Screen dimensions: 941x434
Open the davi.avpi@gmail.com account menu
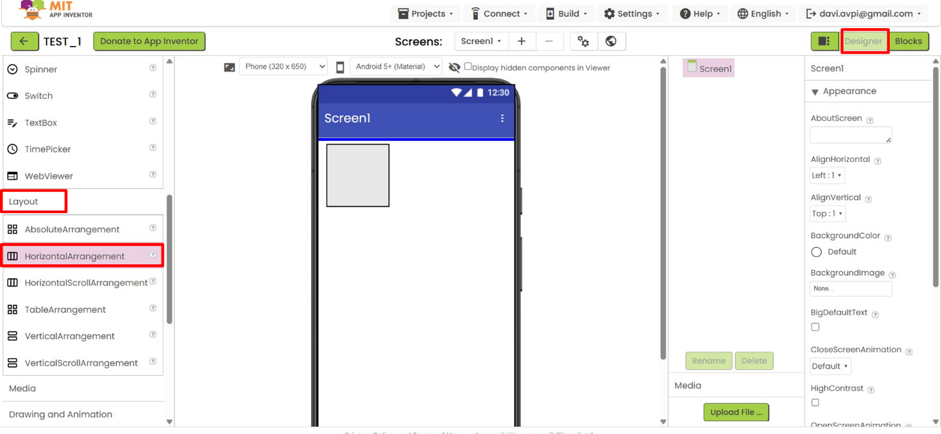(863, 13)
